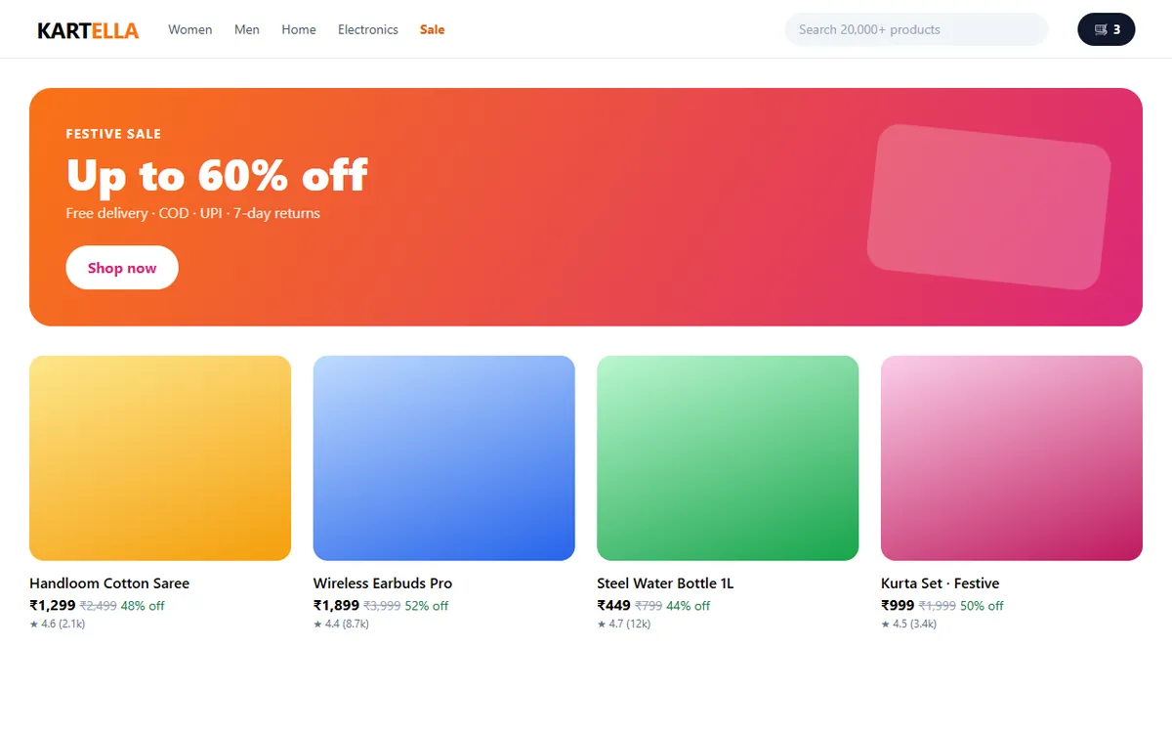1172x733 pixels.
Task: Click the KARTELLA logo
Action: pyautogui.click(x=88, y=30)
